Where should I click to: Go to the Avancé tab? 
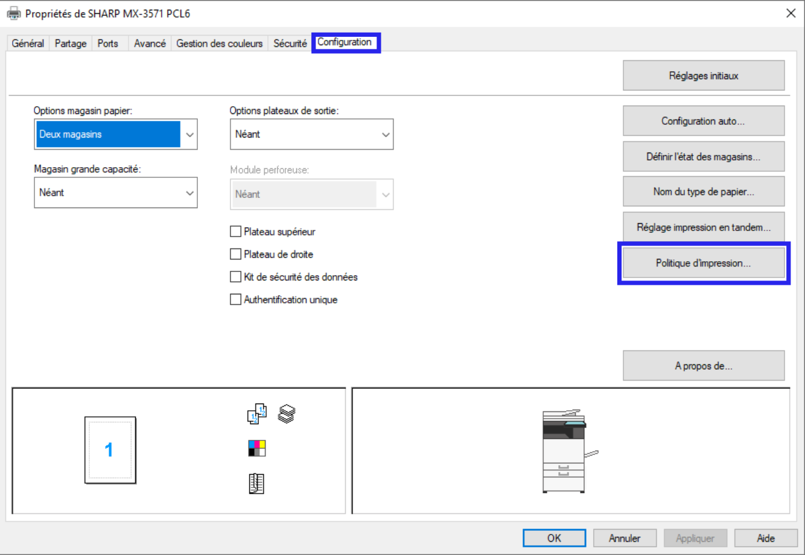pyautogui.click(x=150, y=43)
